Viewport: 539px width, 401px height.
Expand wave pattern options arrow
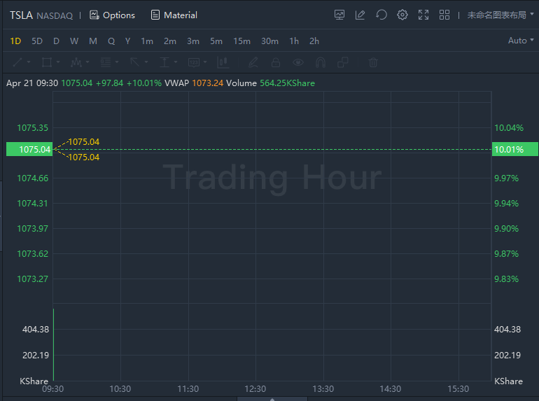87,62
